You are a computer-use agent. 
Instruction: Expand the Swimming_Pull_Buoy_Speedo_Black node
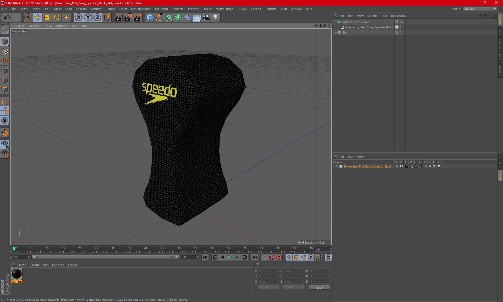(x=338, y=27)
